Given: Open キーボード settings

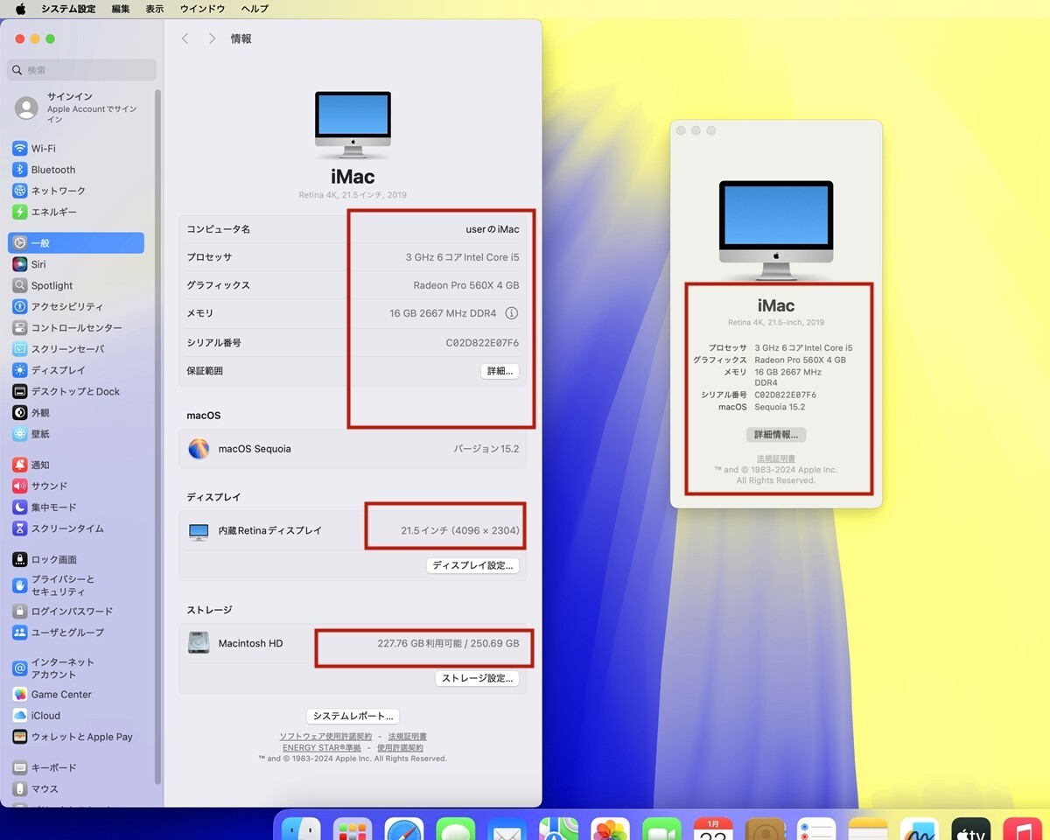Looking at the screenshot, I should pyautogui.click(x=76, y=767).
